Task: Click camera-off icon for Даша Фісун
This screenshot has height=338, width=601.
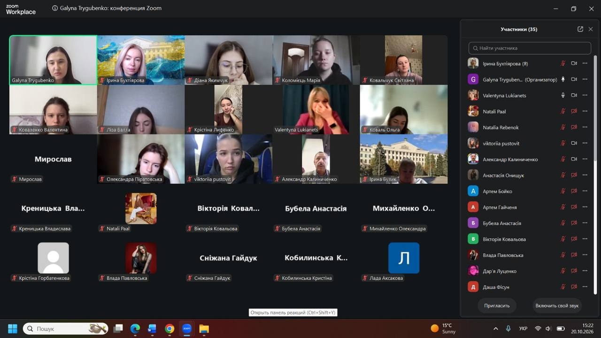Action: [574, 287]
